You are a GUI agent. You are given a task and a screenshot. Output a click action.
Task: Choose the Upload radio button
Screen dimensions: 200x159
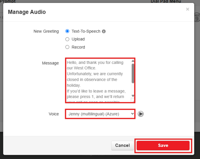67,39
